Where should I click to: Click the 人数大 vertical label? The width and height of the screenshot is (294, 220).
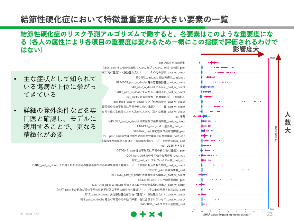click(287, 122)
